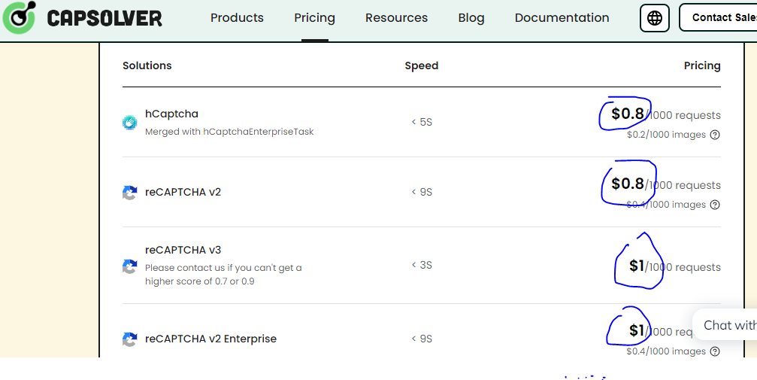Click the reCAPTCHA v2 Enterprise title
This screenshot has height=380, width=757.
pos(210,339)
